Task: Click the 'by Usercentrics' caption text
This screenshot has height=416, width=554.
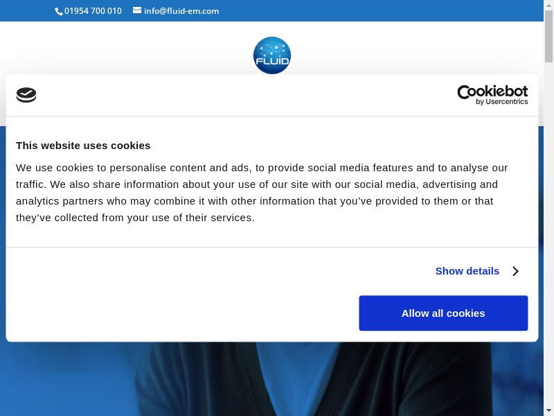Action: point(502,102)
